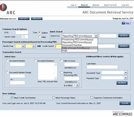The height and width of the screenshot is (117, 134).
Task: Click the Document Numbers scrollbar down arrow
Action: (56, 78)
